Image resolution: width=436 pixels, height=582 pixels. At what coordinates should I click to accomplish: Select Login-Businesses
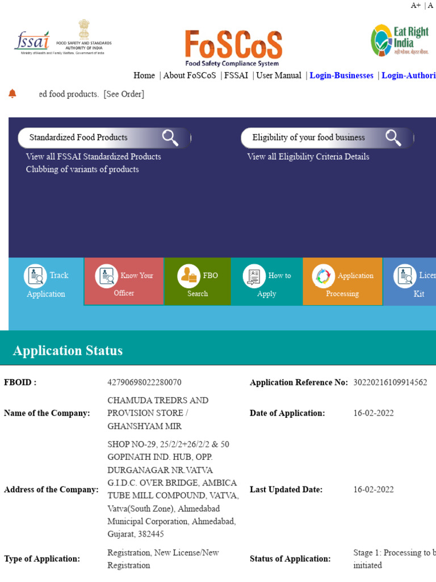341,76
